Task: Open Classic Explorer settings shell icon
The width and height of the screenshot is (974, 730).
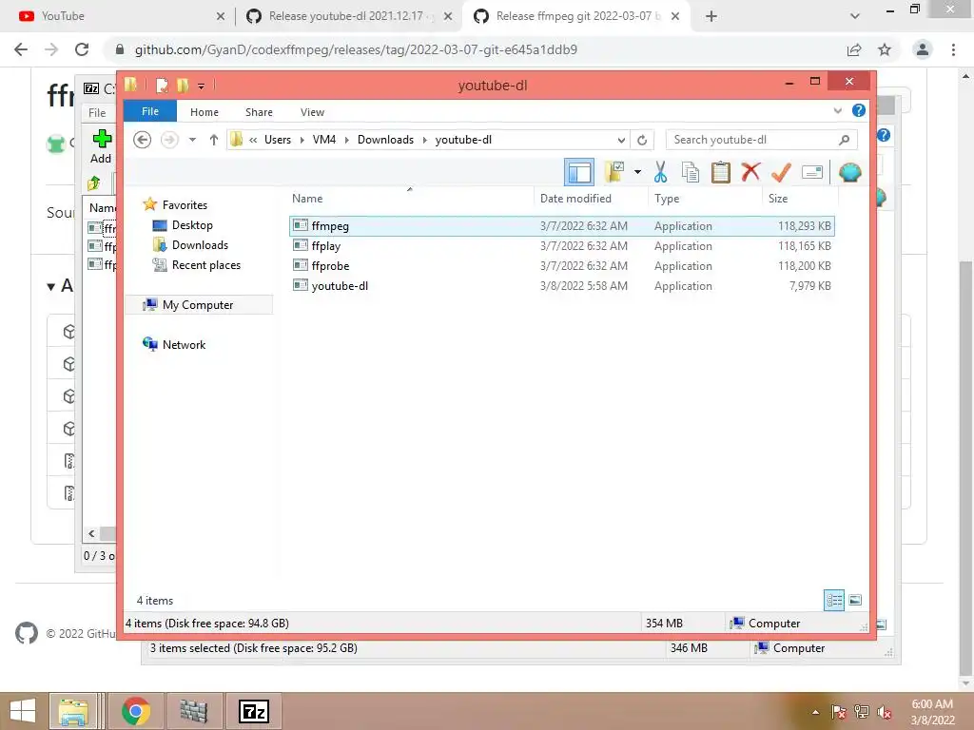Action: coord(849,172)
